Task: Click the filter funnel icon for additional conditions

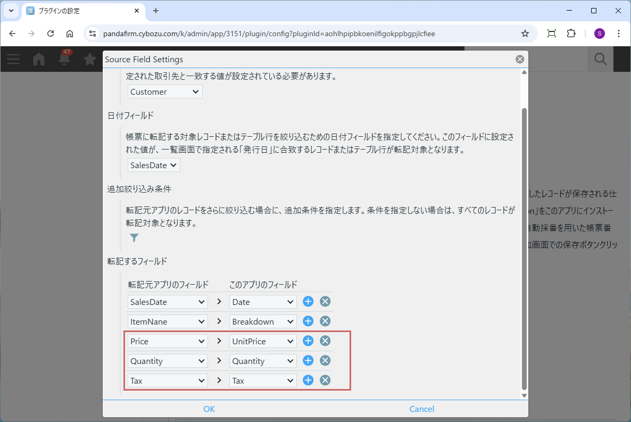Action: [x=134, y=238]
